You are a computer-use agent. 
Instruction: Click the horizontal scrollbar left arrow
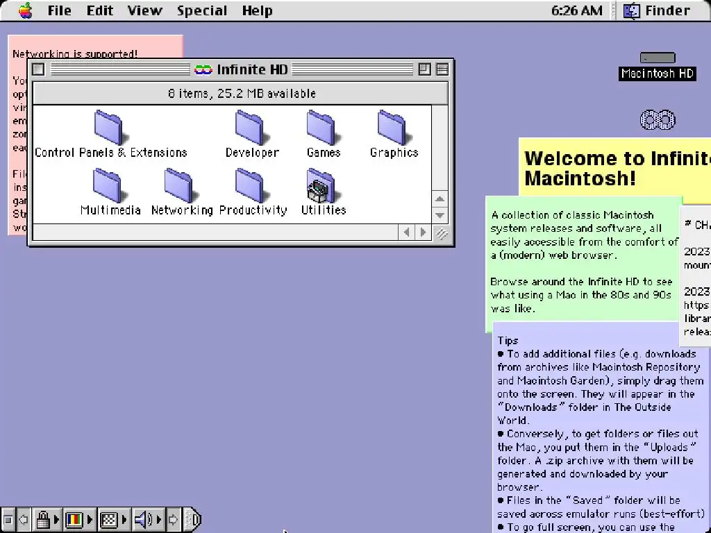(407, 232)
